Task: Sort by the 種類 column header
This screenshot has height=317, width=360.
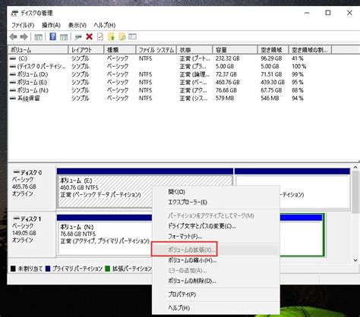Action: (120, 50)
